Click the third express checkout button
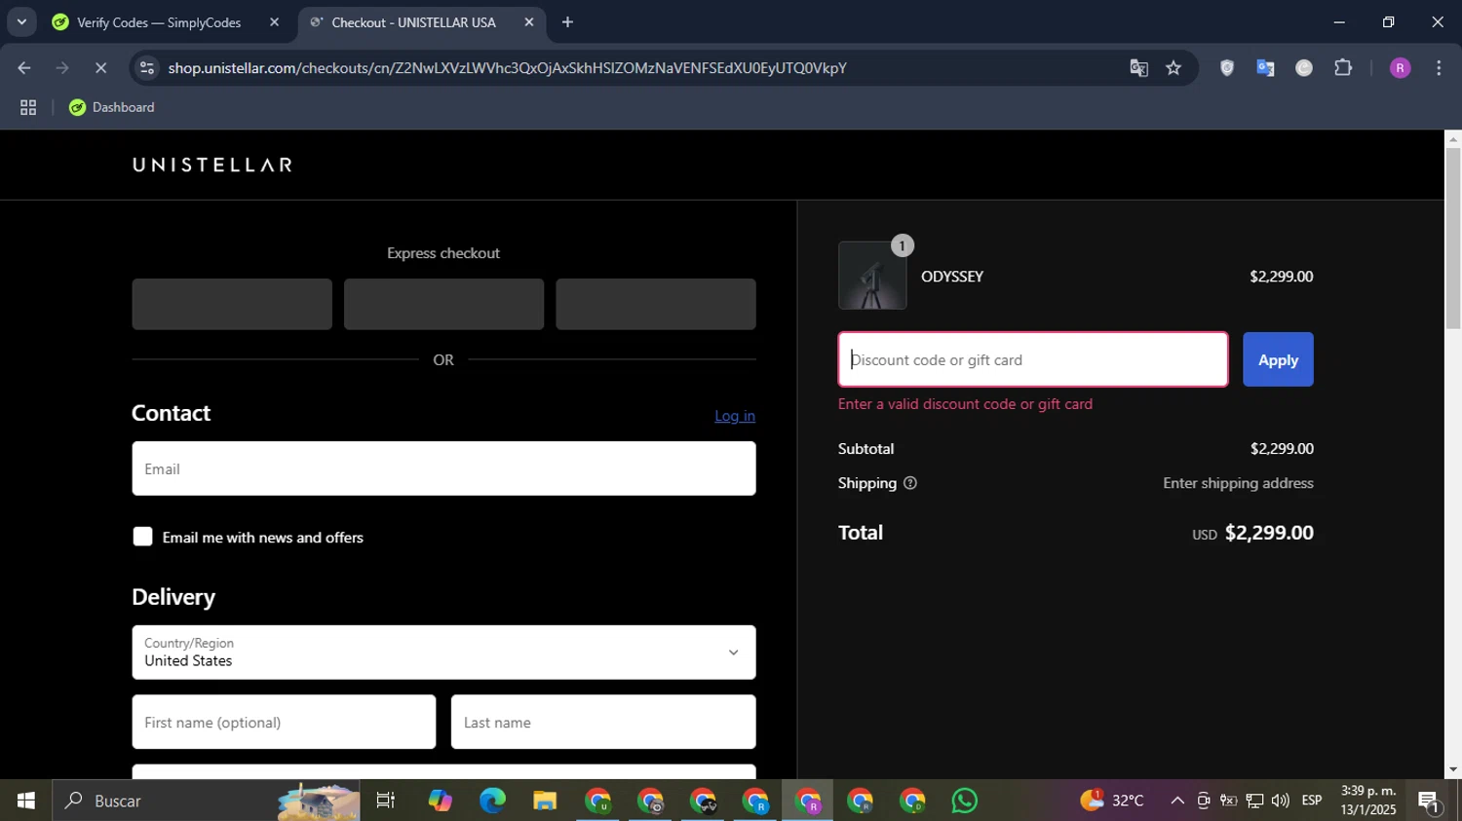 (656, 304)
